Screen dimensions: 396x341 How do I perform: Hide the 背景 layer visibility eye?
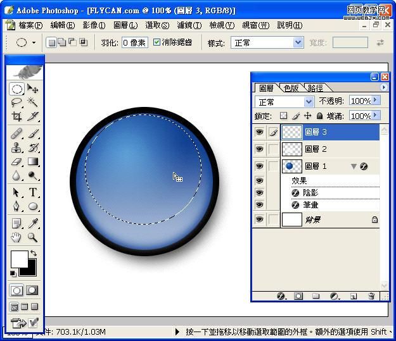click(x=259, y=220)
